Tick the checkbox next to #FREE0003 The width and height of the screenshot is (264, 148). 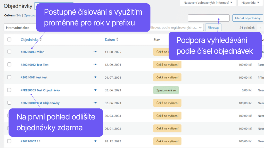click(9, 90)
